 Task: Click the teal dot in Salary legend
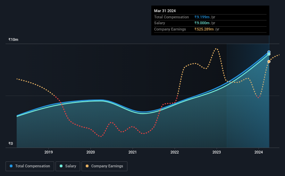coord(61,166)
